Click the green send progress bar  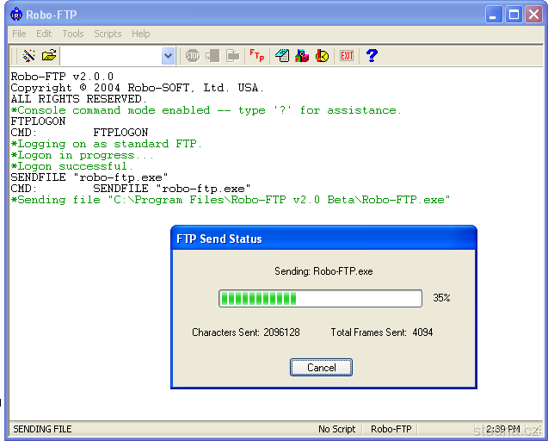click(x=320, y=298)
